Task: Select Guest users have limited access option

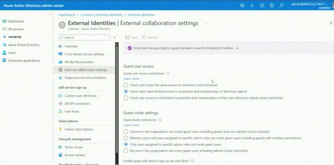Action: tap(126, 91)
